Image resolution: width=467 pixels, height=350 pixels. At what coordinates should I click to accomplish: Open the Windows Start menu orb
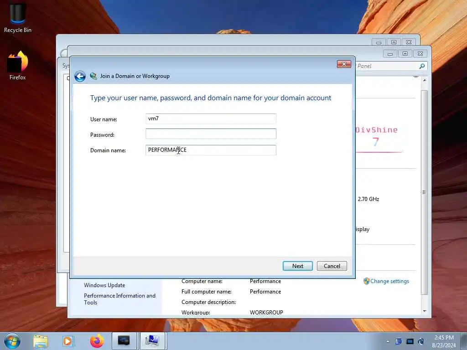click(12, 341)
